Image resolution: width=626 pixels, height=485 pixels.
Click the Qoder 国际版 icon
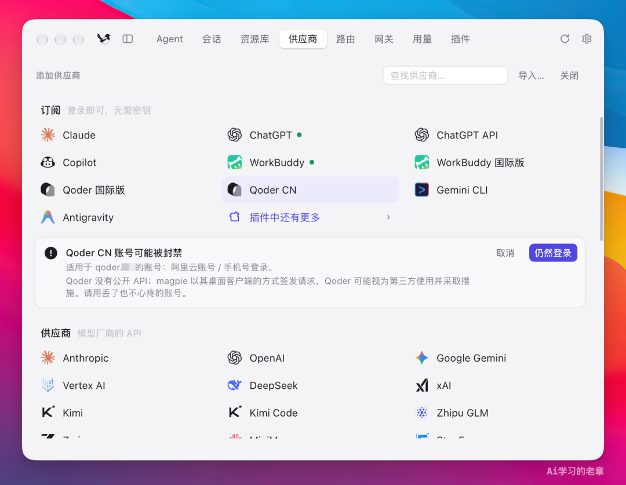[48, 189]
